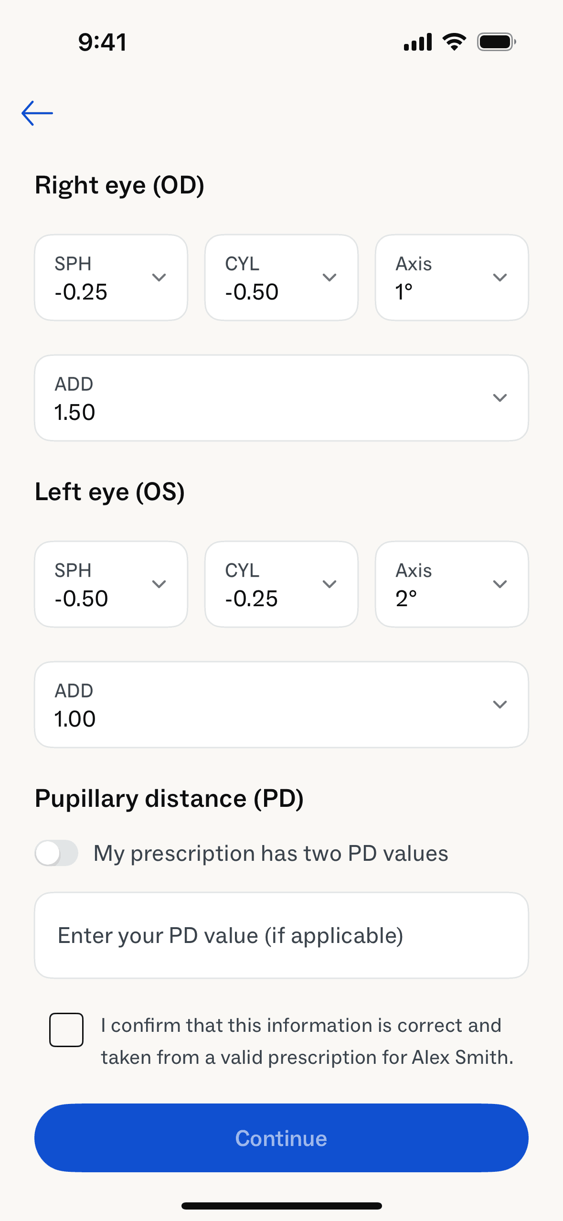Image resolution: width=563 pixels, height=1221 pixels.
Task: Tap the Continue button
Action: pos(281,1138)
